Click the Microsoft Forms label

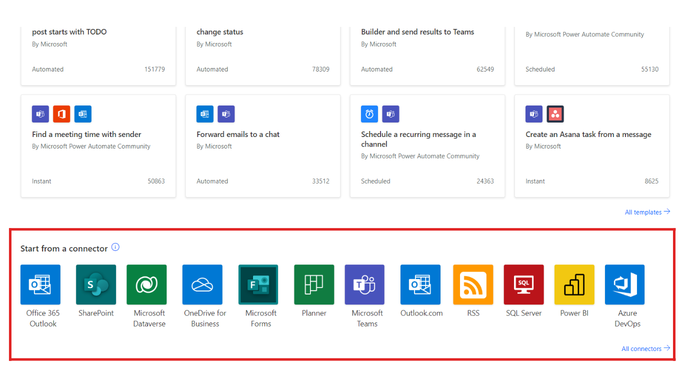click(261, 318)
